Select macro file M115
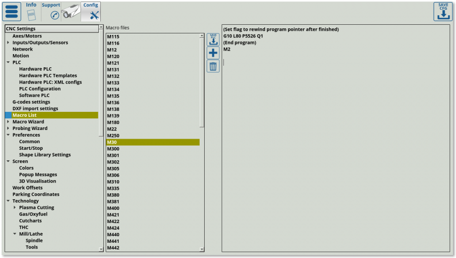 (x=153, y=36)
